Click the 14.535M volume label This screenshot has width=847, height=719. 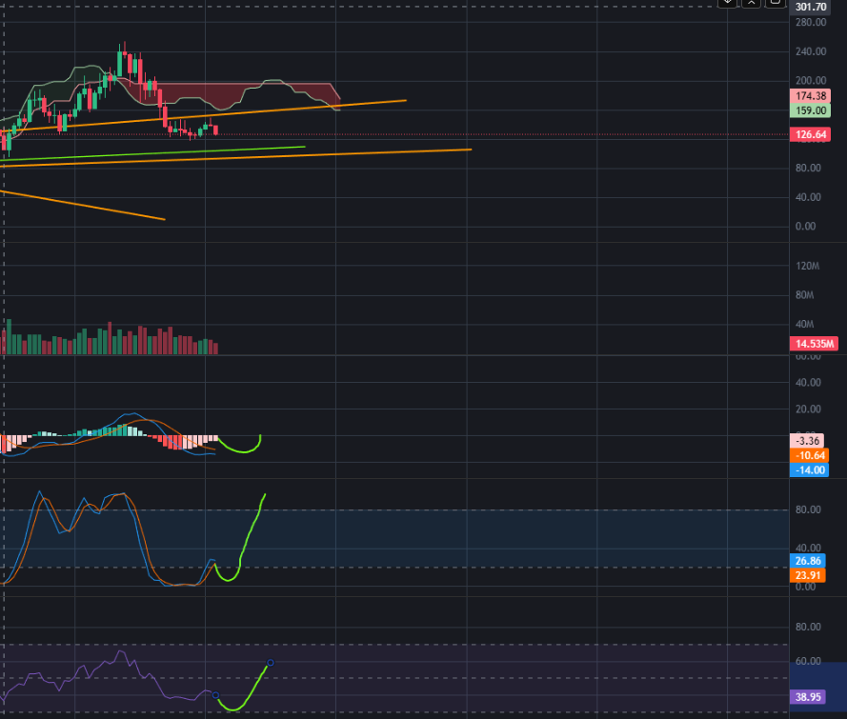pyautogui.click(x=814, y=344)
